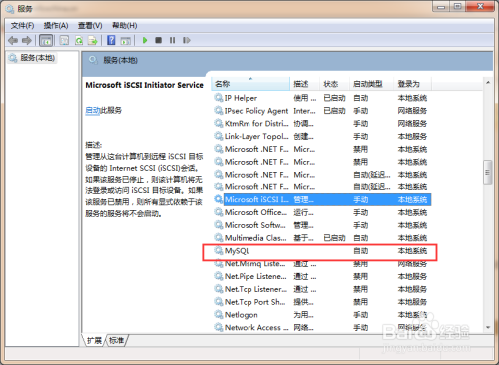
Task: Click the Pause Service toolbar icon
Action: coord(172,40)
